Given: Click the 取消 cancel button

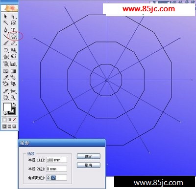Looking at the screenshot, I should click(89, 165).
